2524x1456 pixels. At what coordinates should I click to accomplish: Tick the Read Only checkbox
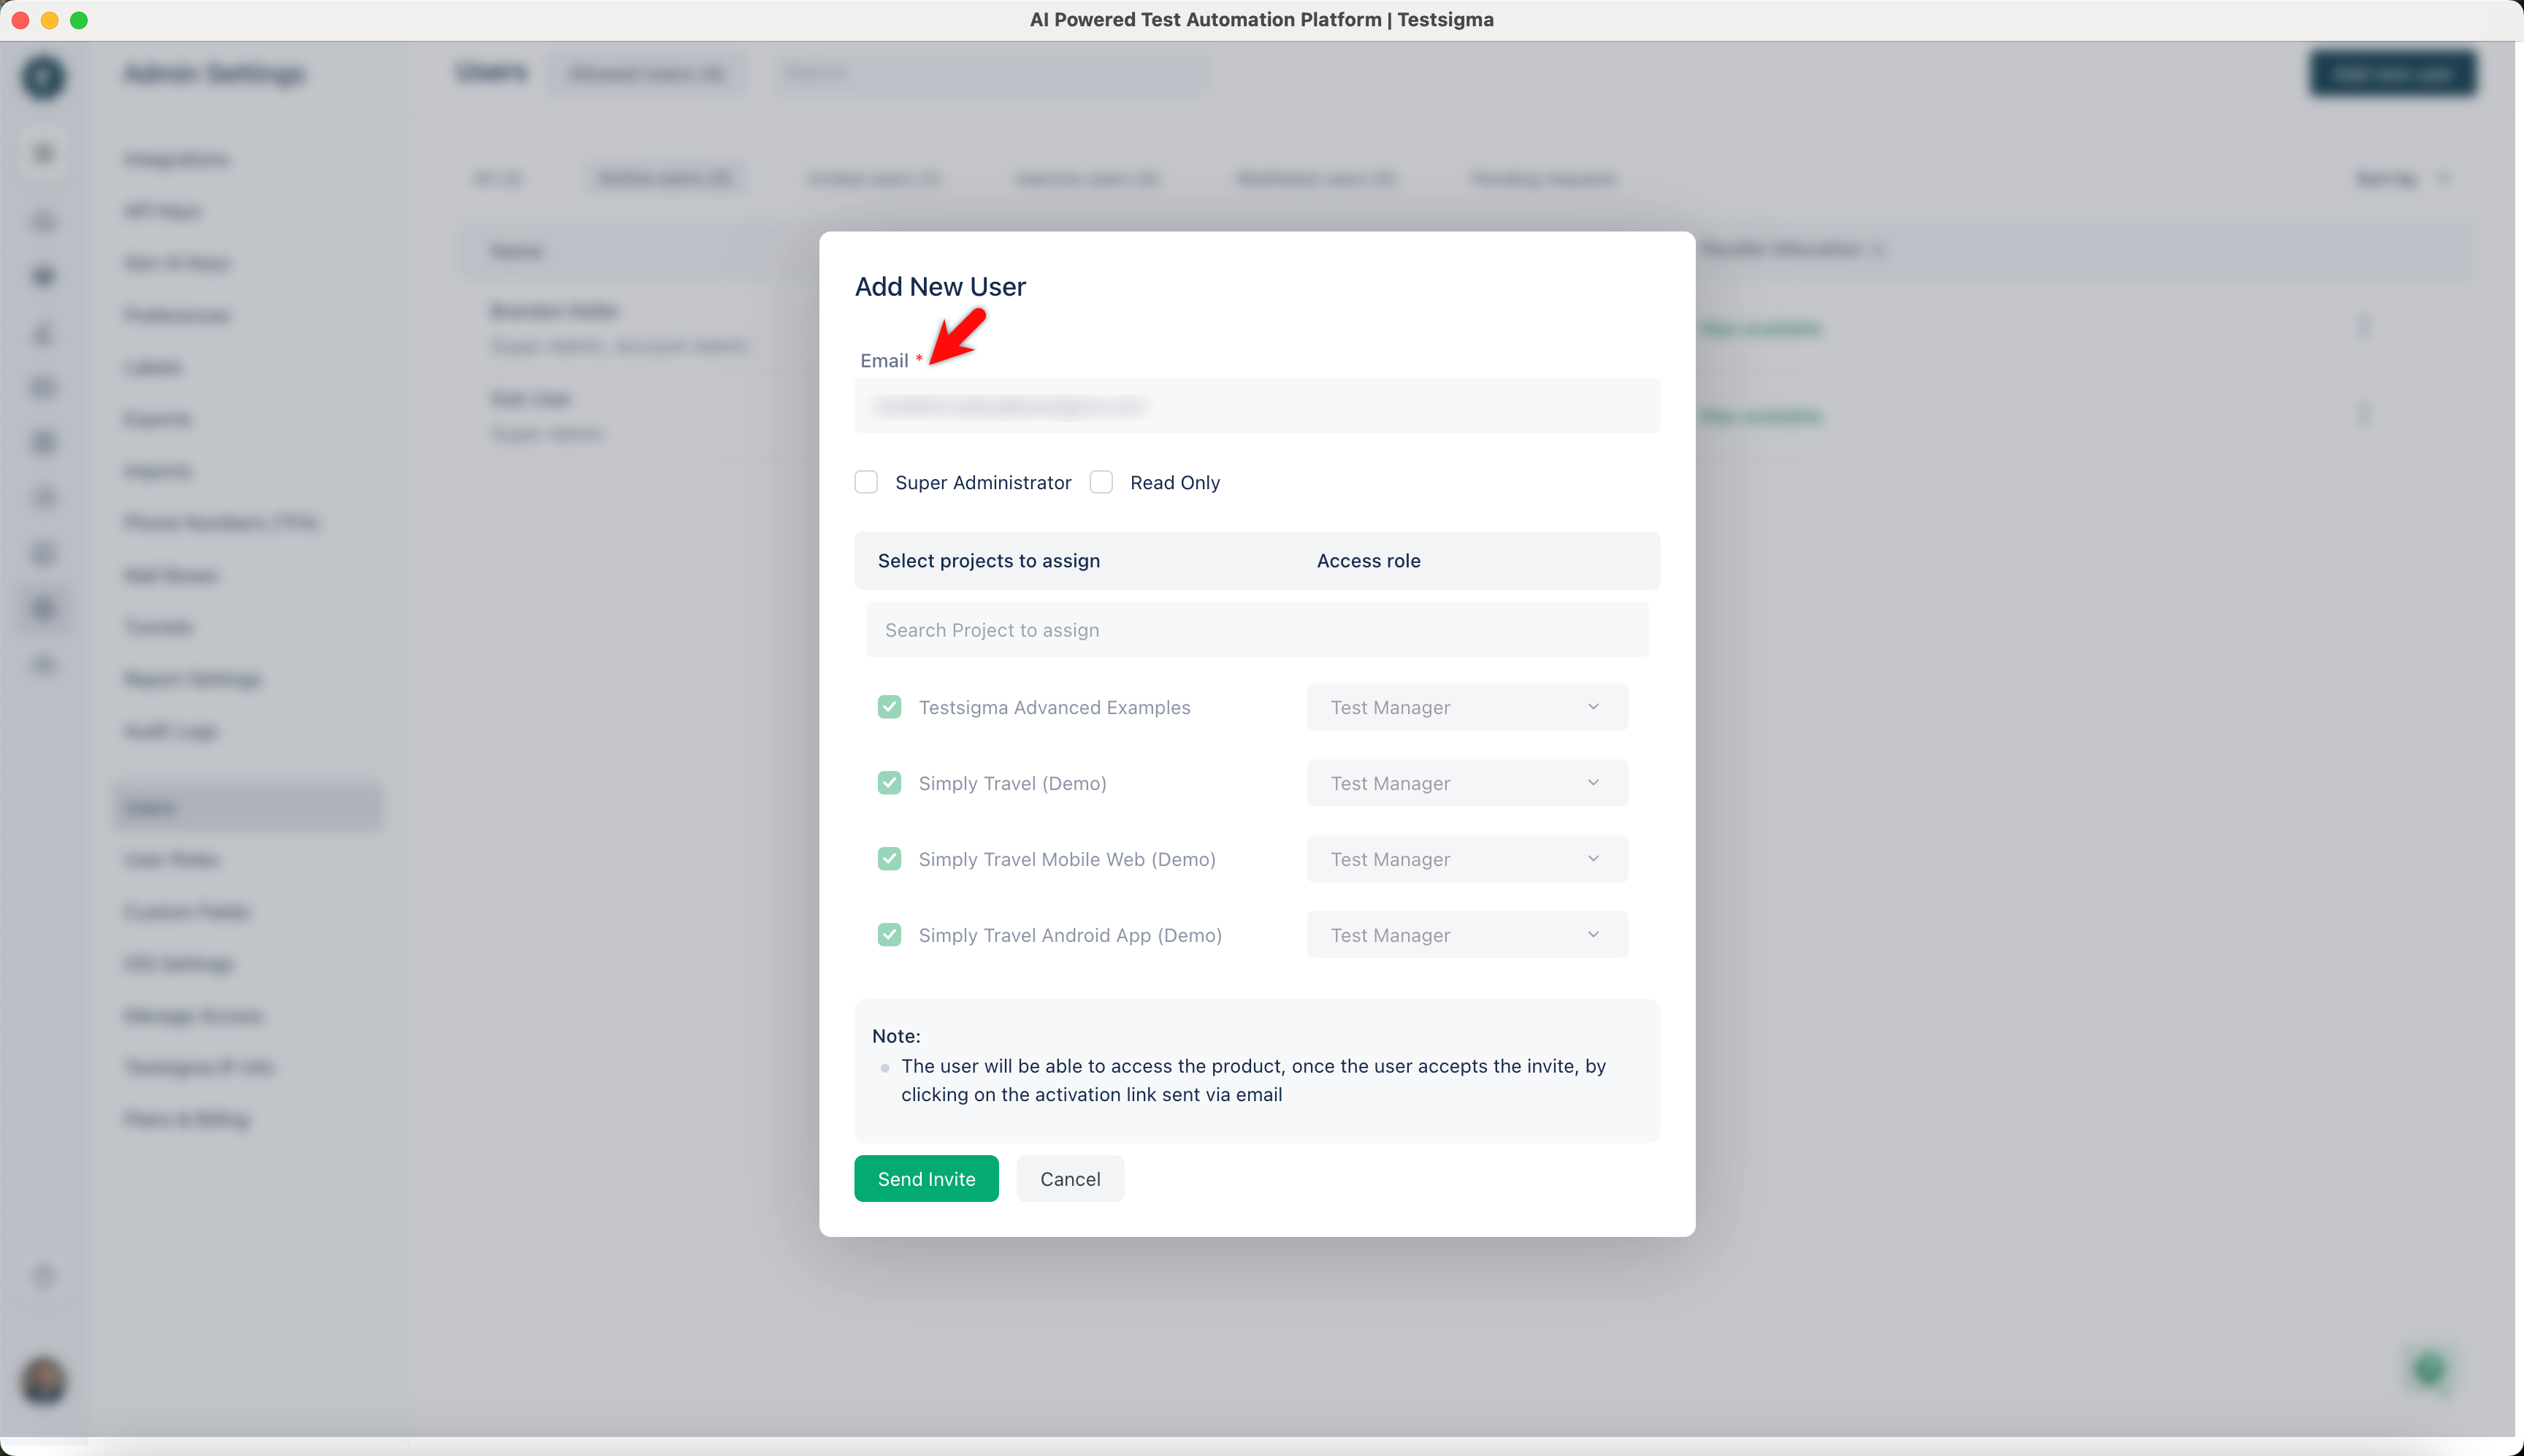(1101, 482)
